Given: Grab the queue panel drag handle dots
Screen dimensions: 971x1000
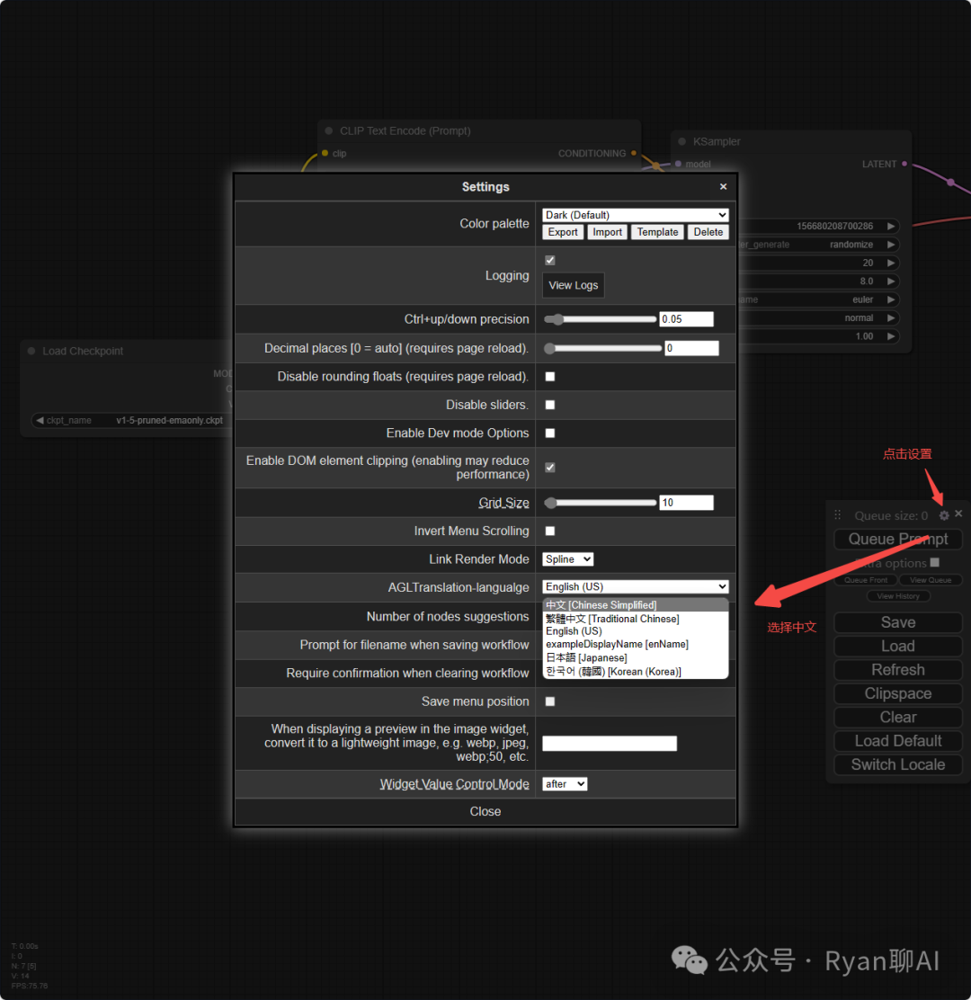Looking at the screenshot, I should (x=838, y=514).
